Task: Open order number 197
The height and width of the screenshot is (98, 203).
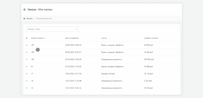Action: (33, 45)
